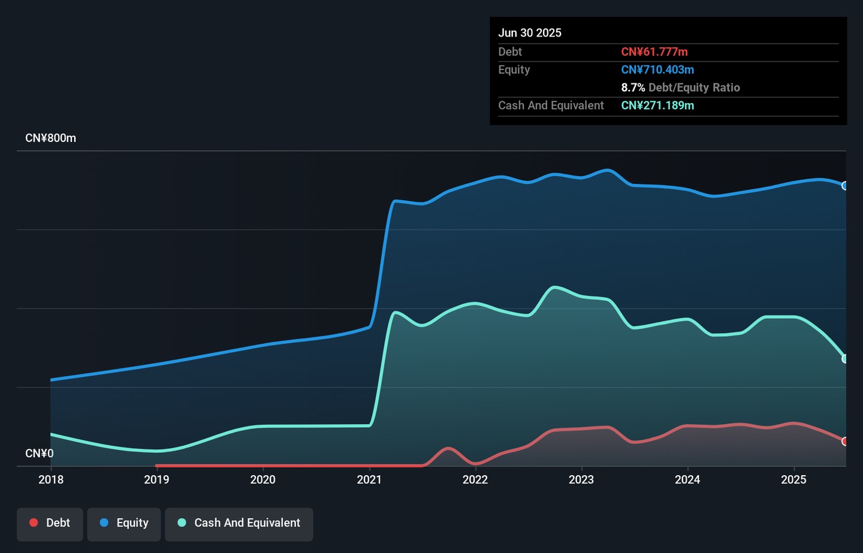Click the blue Equity legend dot

pyautogui.click(x=104, y=522)
